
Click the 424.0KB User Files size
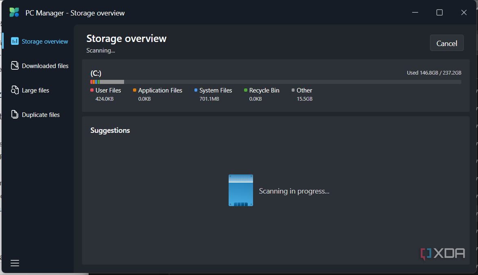[105, 99]
